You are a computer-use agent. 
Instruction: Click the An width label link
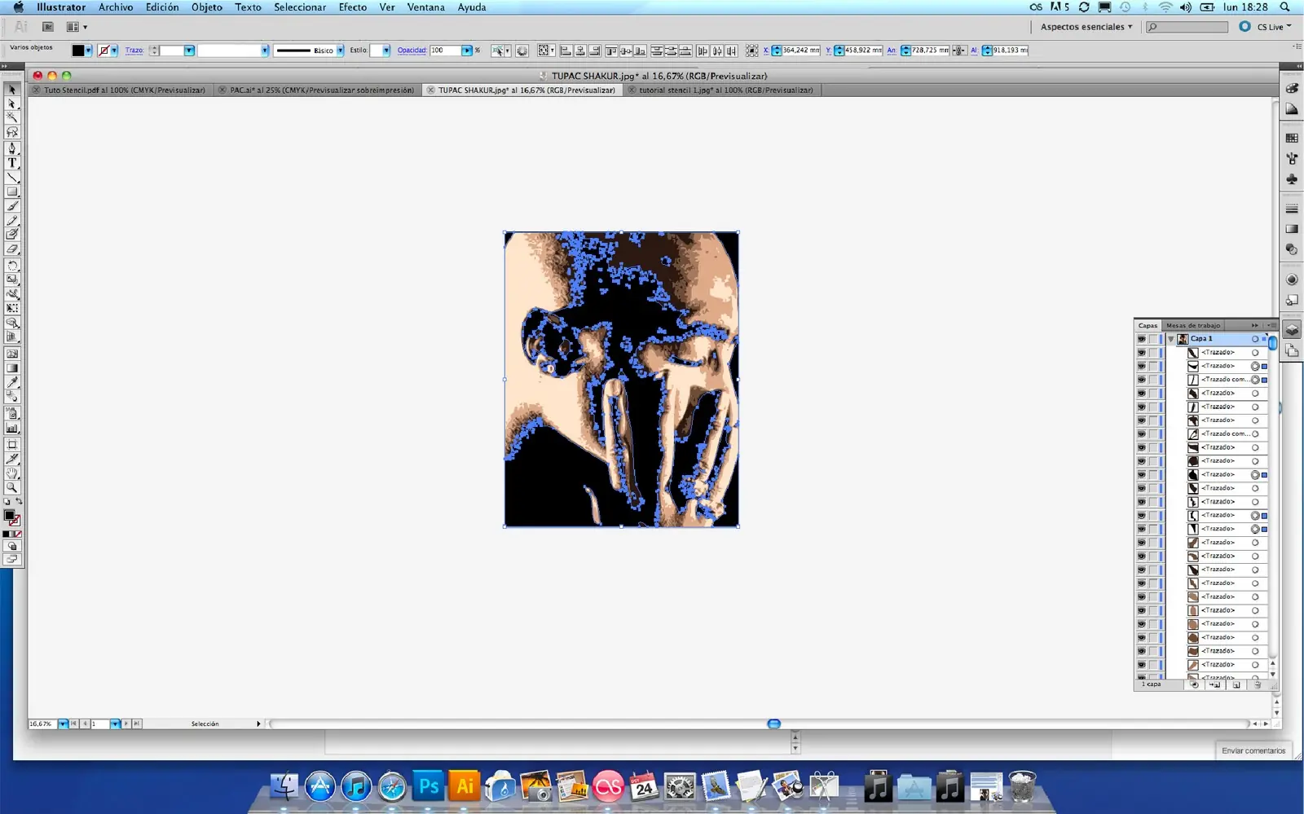pos(892,51)
